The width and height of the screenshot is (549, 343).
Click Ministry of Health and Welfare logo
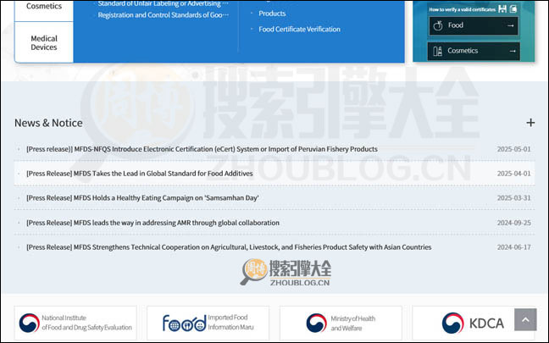tap(341, 323)
